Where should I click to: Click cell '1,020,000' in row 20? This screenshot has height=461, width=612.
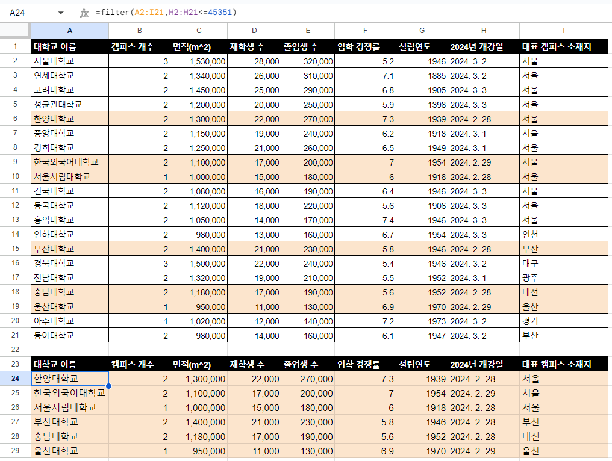point(199,321)
